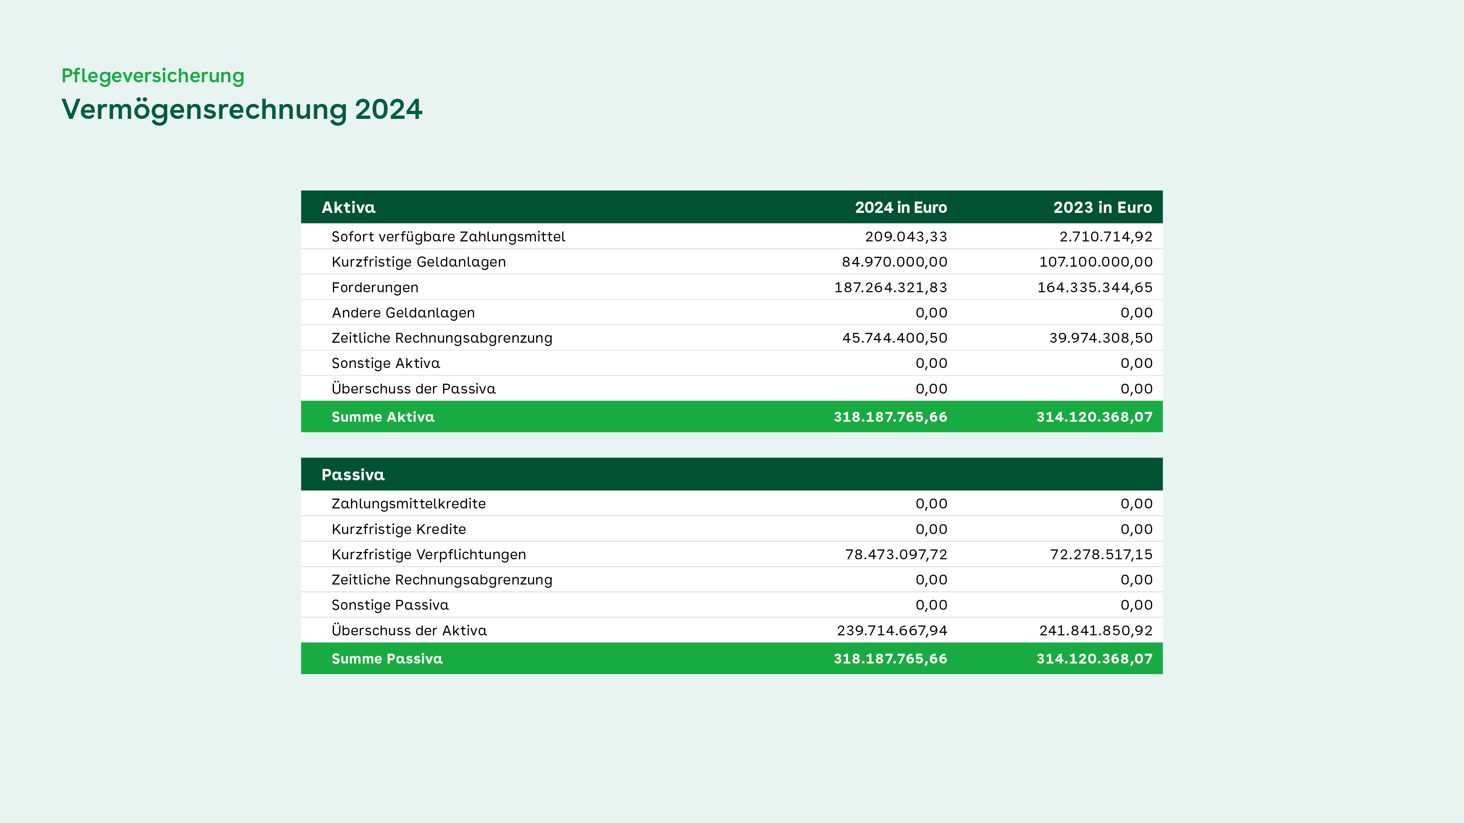This screenshot has width=1464, height=823.
Task: Select the Kurzfristige Kredite label
Action: (399, 529)
